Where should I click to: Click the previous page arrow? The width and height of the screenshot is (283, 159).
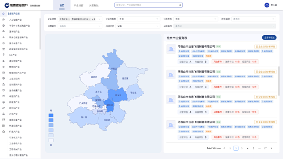coord(224,148)
